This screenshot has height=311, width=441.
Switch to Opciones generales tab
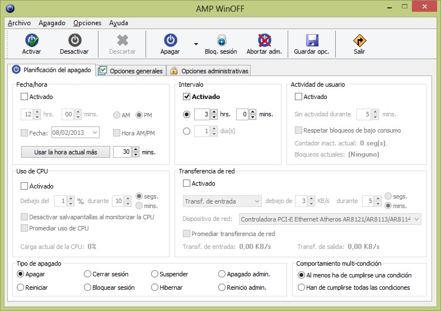(131, 71)
